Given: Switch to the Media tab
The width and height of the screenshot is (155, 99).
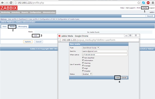Looking at the screenshot, I should coord(12,27).
